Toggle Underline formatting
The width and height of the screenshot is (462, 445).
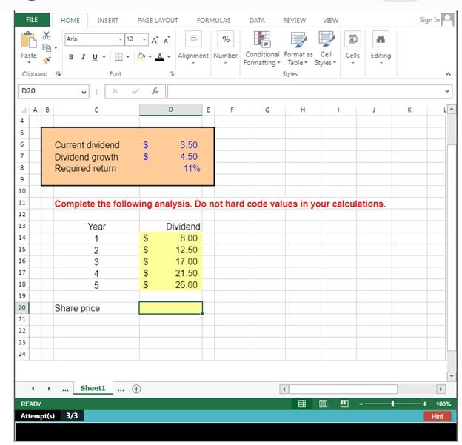tap(95, 57)
